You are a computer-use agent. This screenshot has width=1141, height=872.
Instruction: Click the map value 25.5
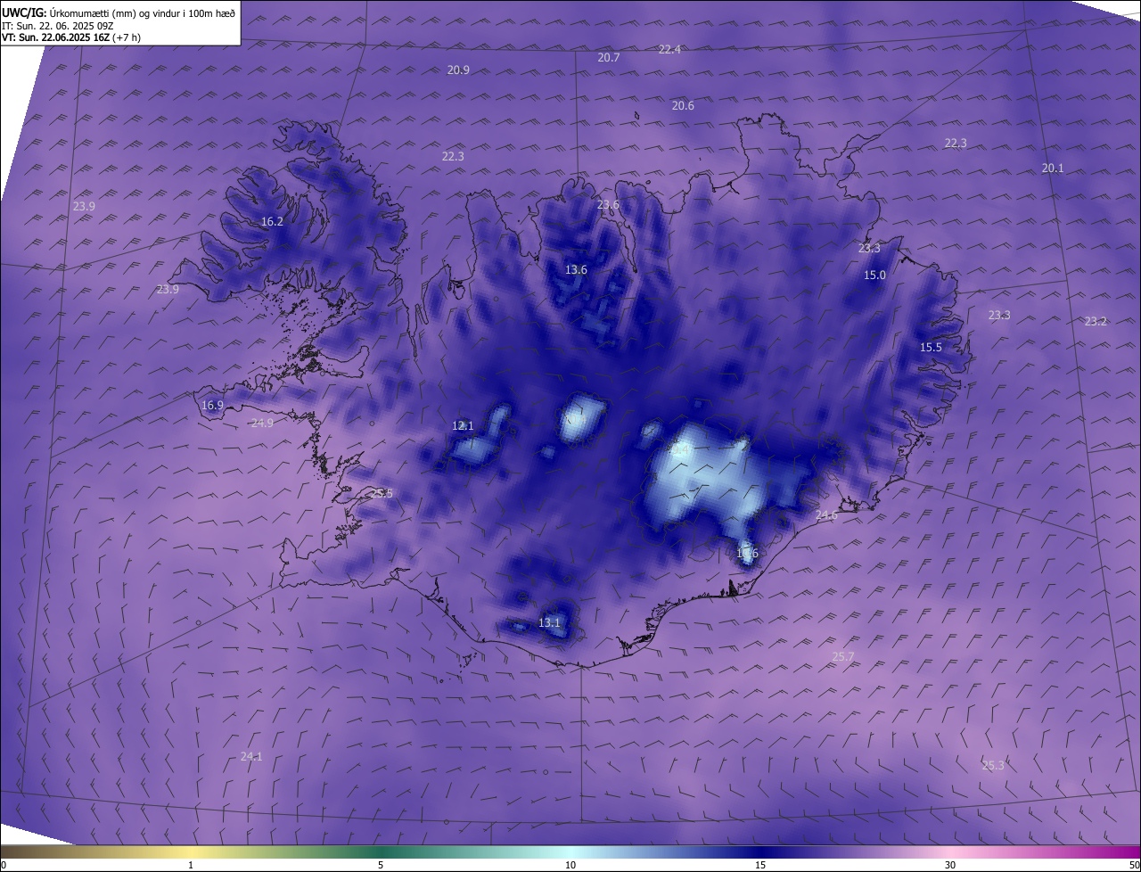(382, 493)
